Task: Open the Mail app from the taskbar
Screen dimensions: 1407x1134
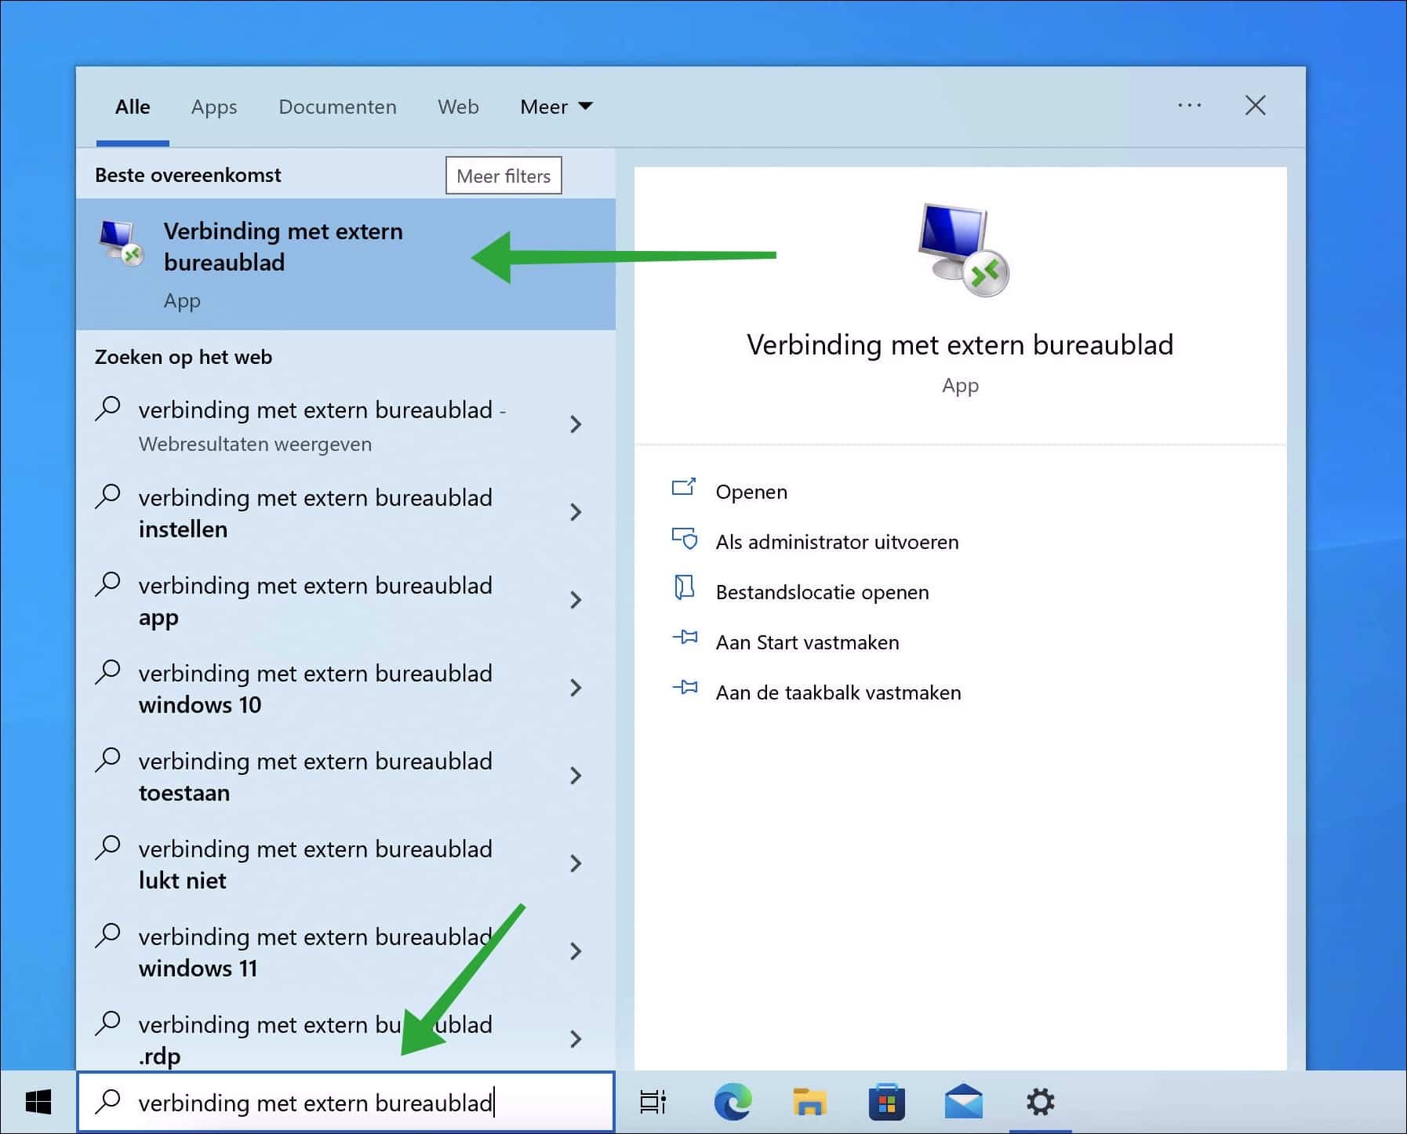Action: tap(965, 1102)
